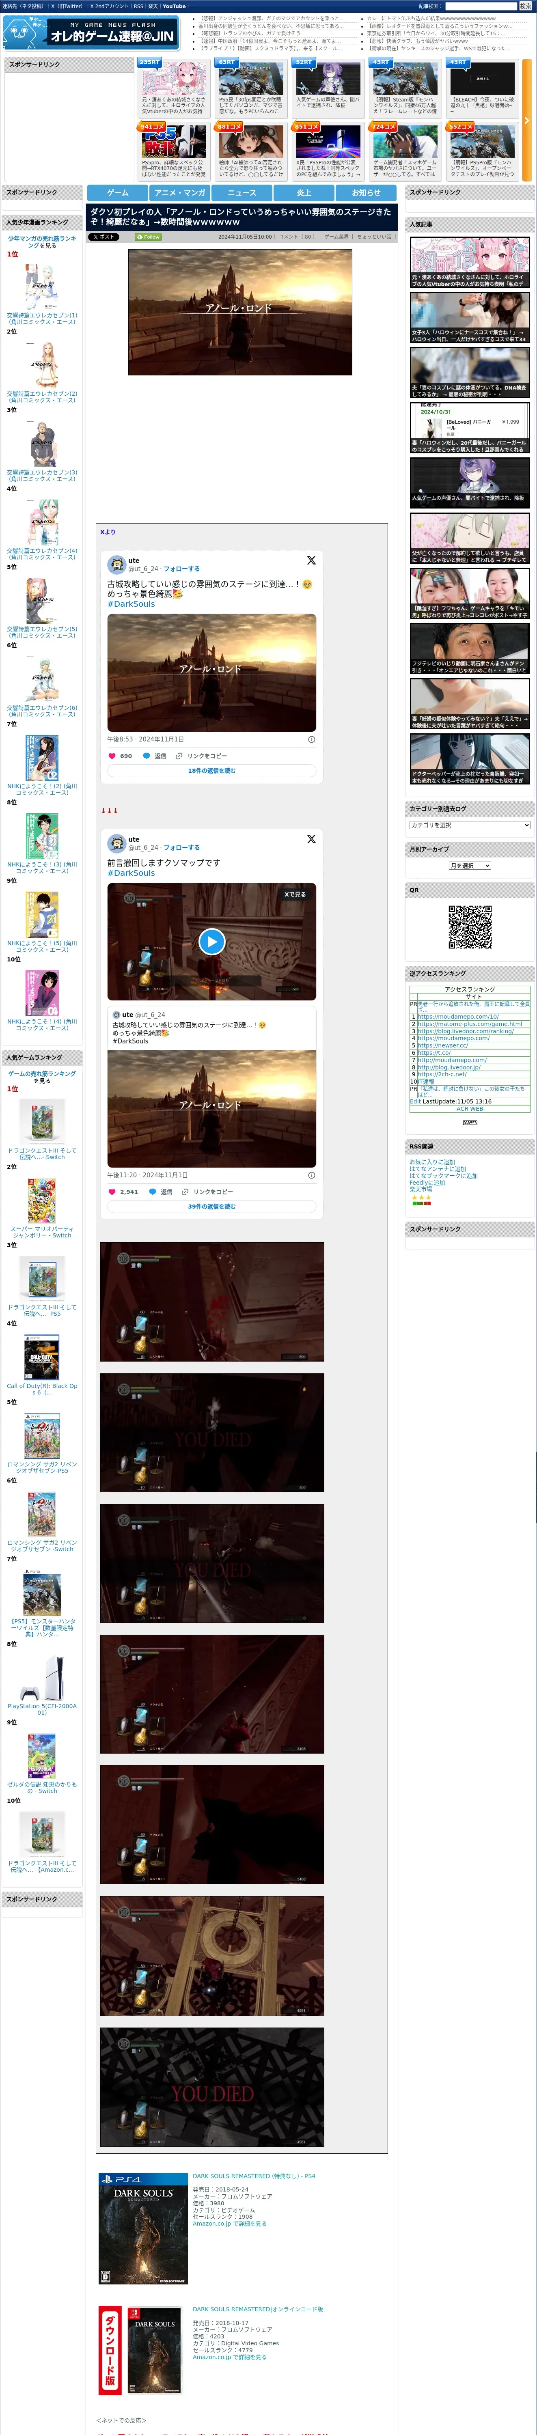The image size is (537, 2435).
Task: Open the ゲーム navigation tab
Action: [118, 192]
